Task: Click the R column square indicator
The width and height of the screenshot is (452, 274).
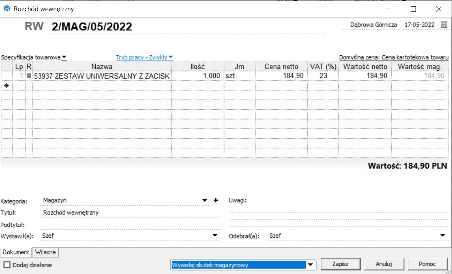Action: (x=29, y=76)
